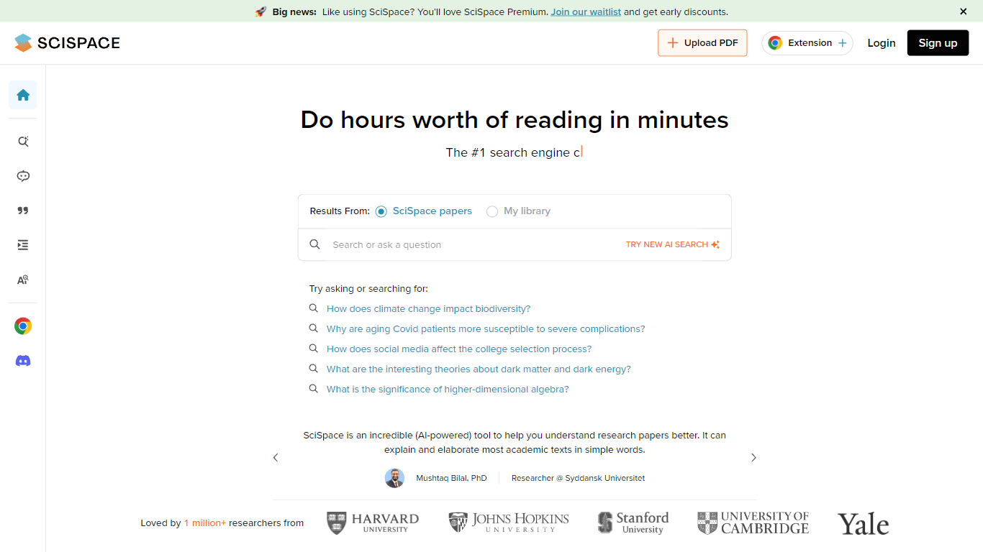Click the Chrome icon in sidebar
This screenshot has width=983, height=552.
coord(23,326)
